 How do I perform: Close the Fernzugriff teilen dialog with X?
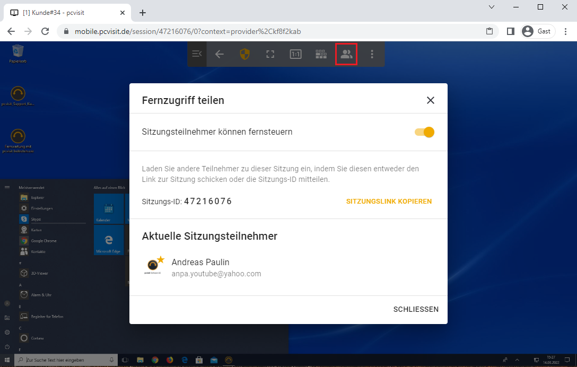coord(430,100)
